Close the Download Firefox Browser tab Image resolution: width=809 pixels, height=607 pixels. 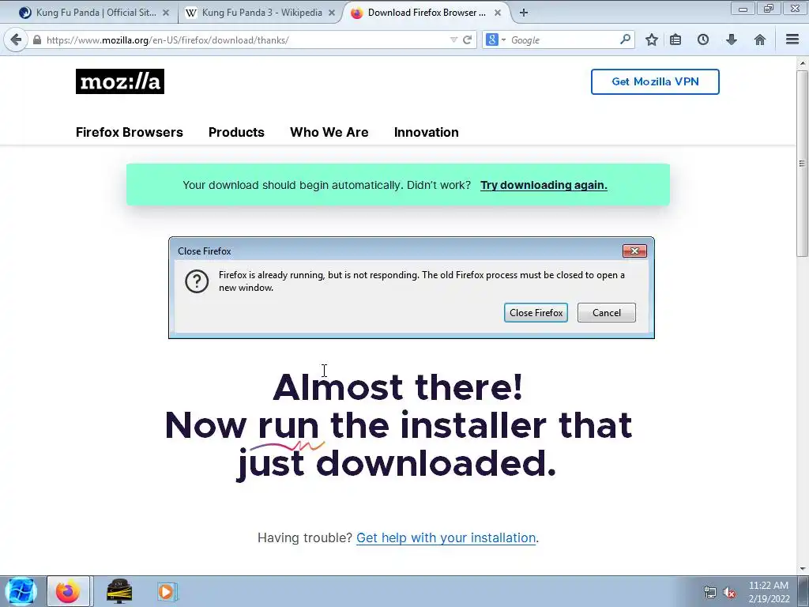pyautogui.click(x=498, y=13)
